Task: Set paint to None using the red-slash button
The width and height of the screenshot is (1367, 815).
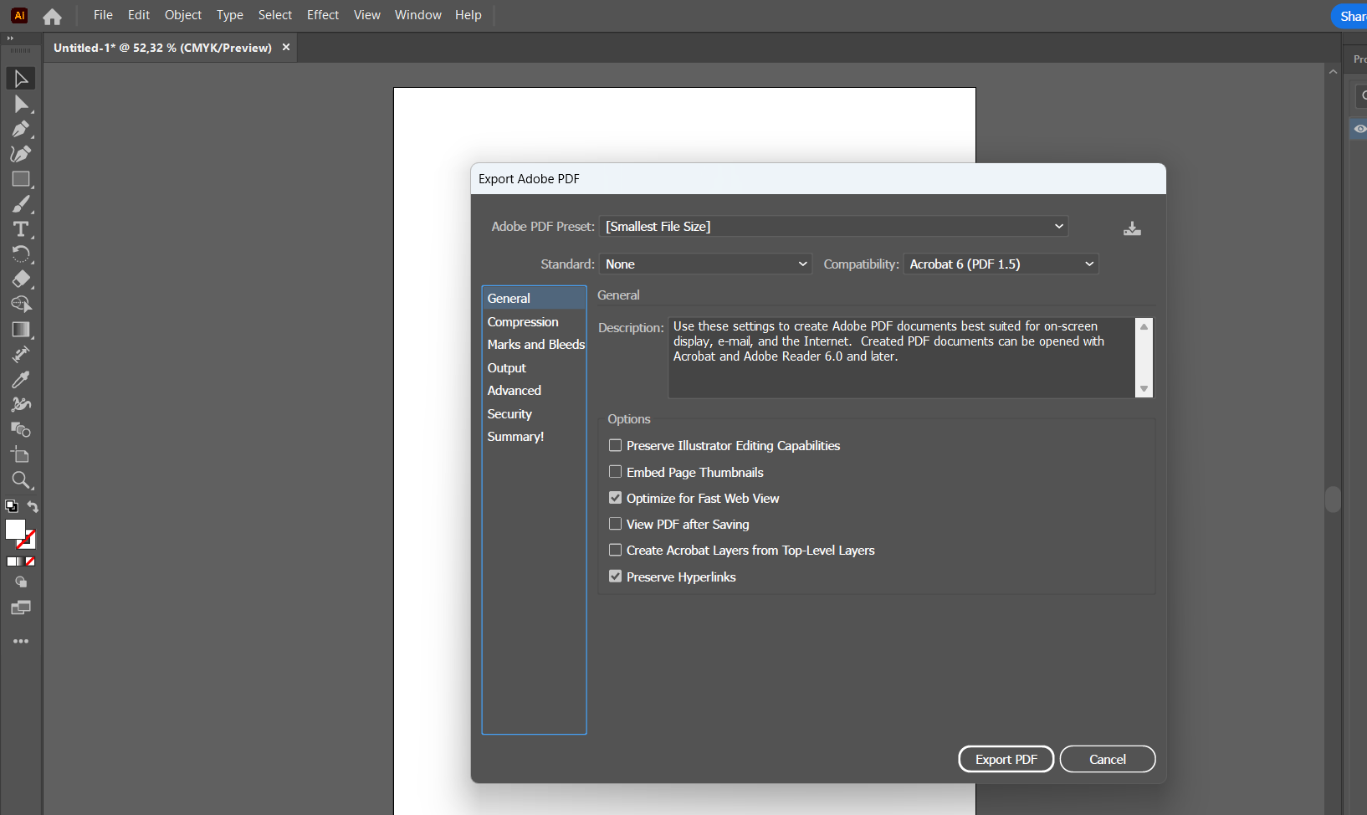Action: coord(30,561)
